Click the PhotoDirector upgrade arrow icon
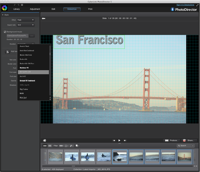Image resolution: width=200 pixels, height=172 pixels. [x=172, y=9]
